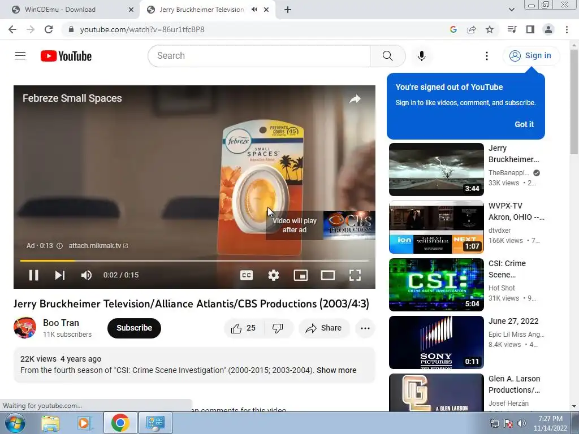Focus the YouTube search field
This screenshot has width=579, height=434.
259,56
